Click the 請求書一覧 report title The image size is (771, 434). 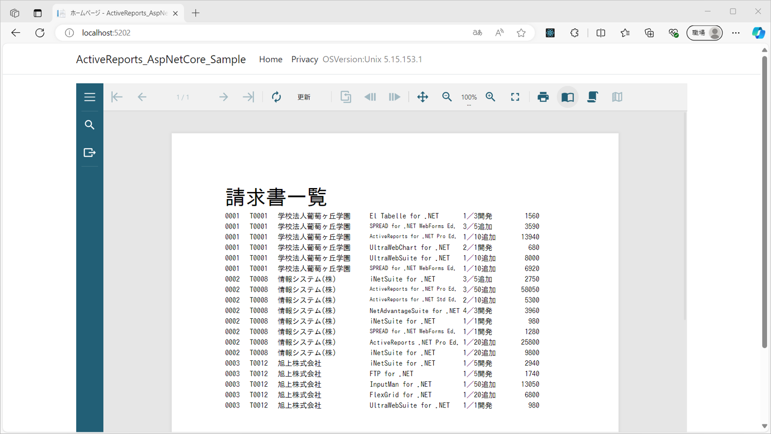click(x=276, y=197)
